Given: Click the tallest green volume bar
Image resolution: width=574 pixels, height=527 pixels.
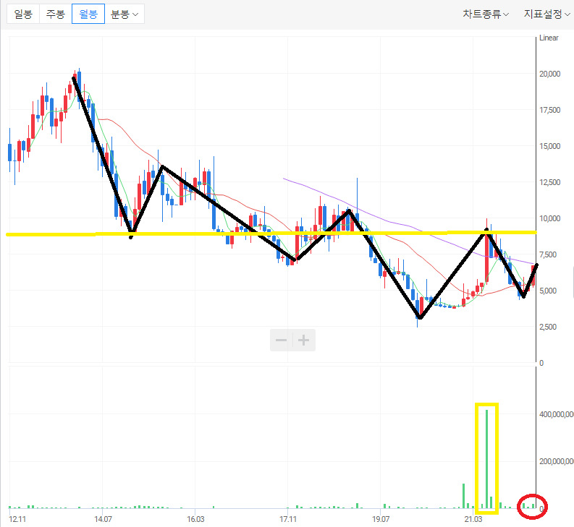Looking at the screenshot, I should (x=486, y=459).
